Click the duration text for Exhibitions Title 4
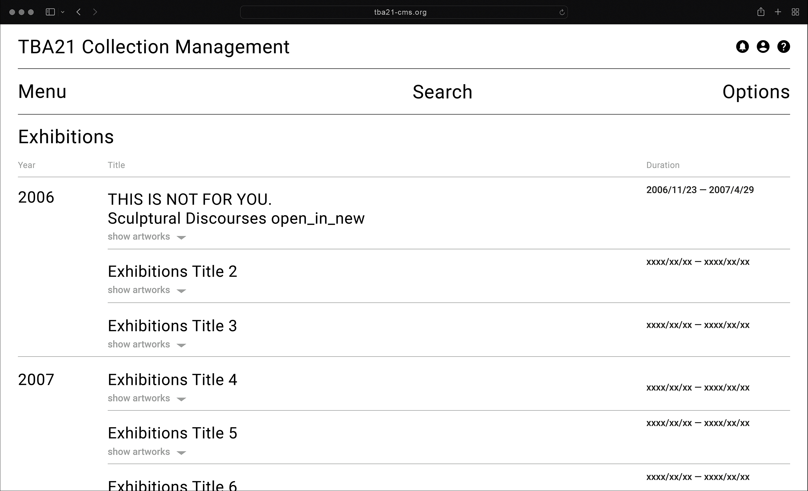This screenshot has width=808, height=491. pos(698,388)
